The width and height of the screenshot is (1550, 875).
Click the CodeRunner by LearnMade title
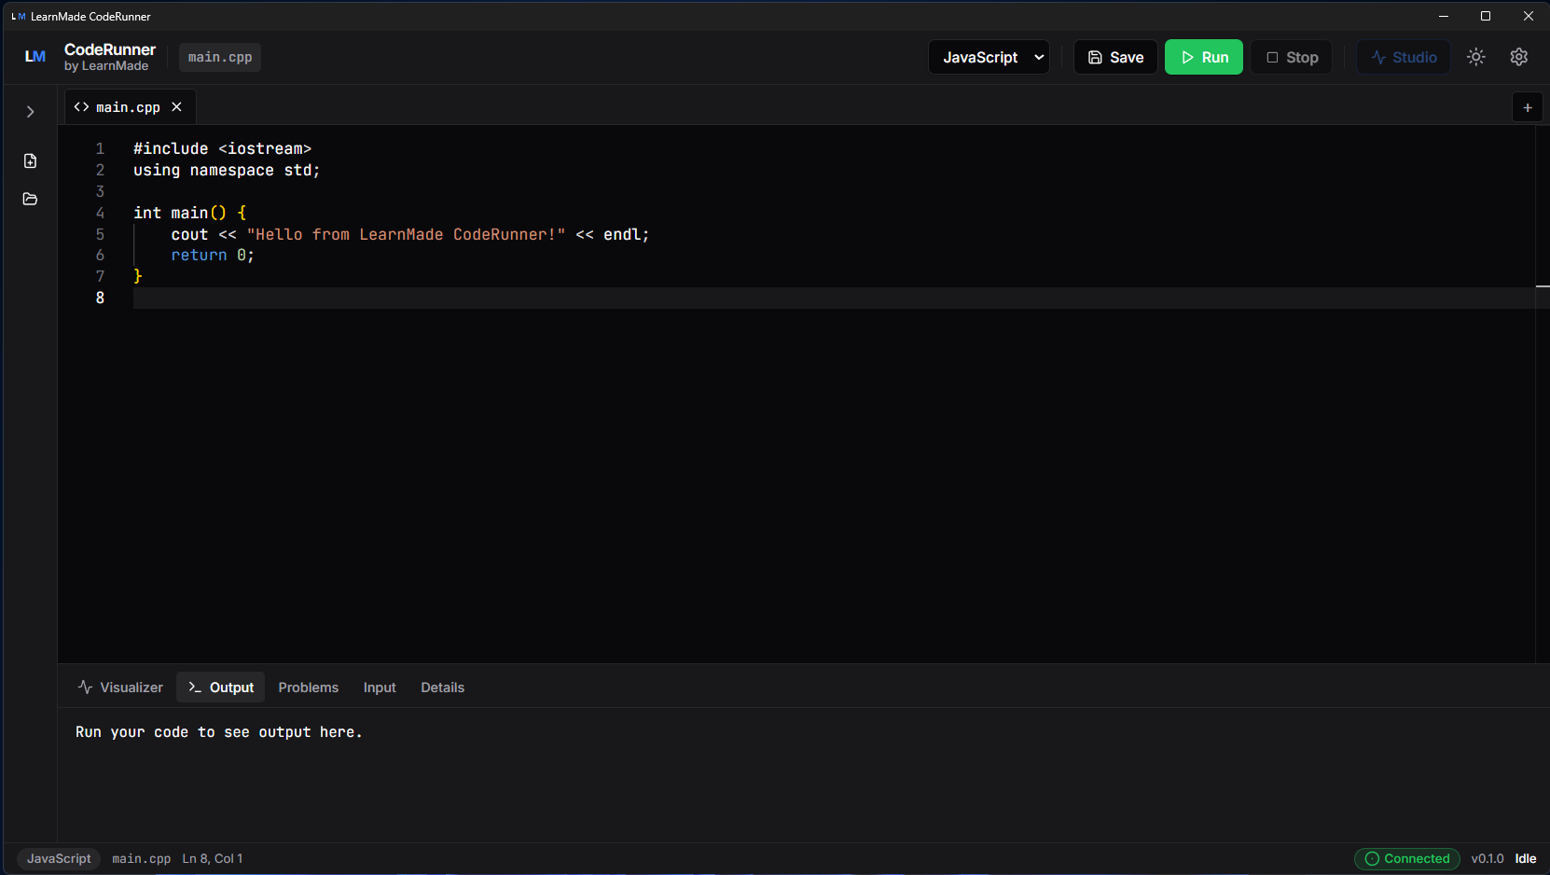coord(109,57)
